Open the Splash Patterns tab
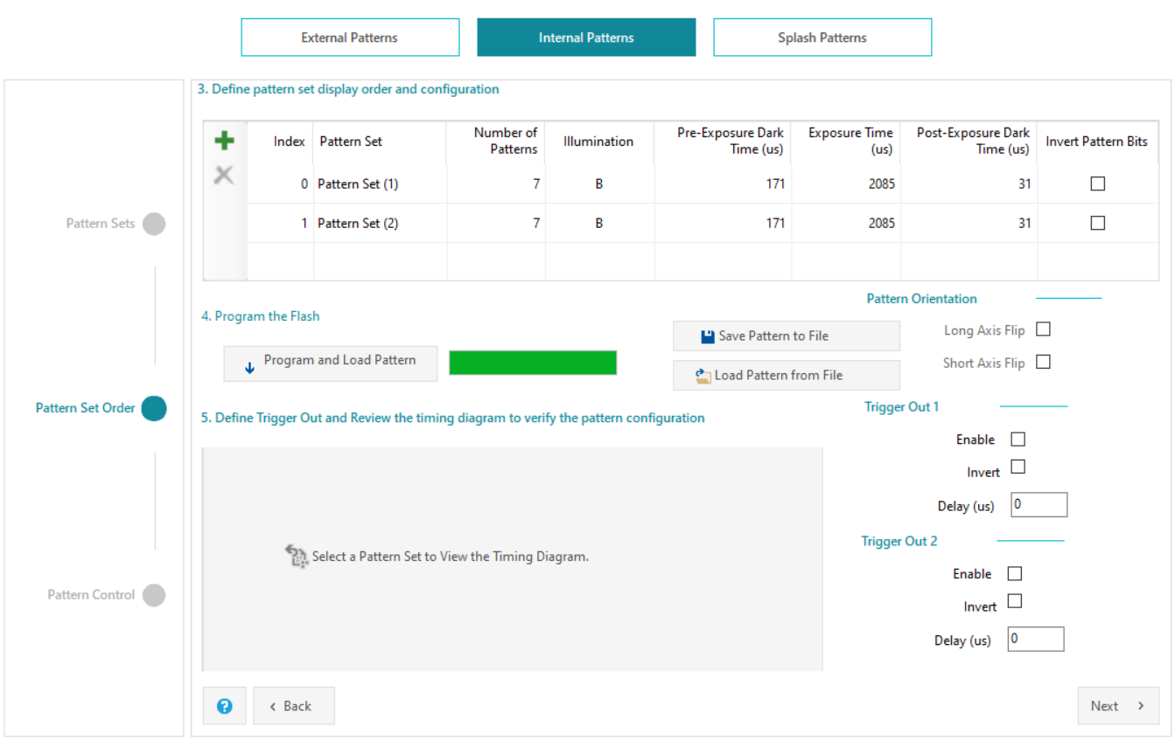 click(822, 38)
